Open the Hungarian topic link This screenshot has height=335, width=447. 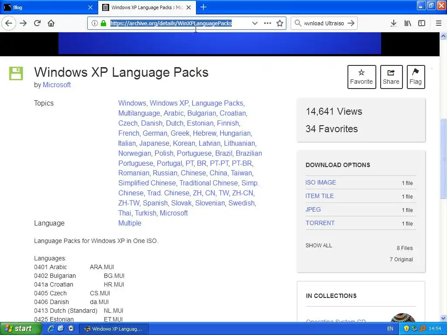pos(235,133)
